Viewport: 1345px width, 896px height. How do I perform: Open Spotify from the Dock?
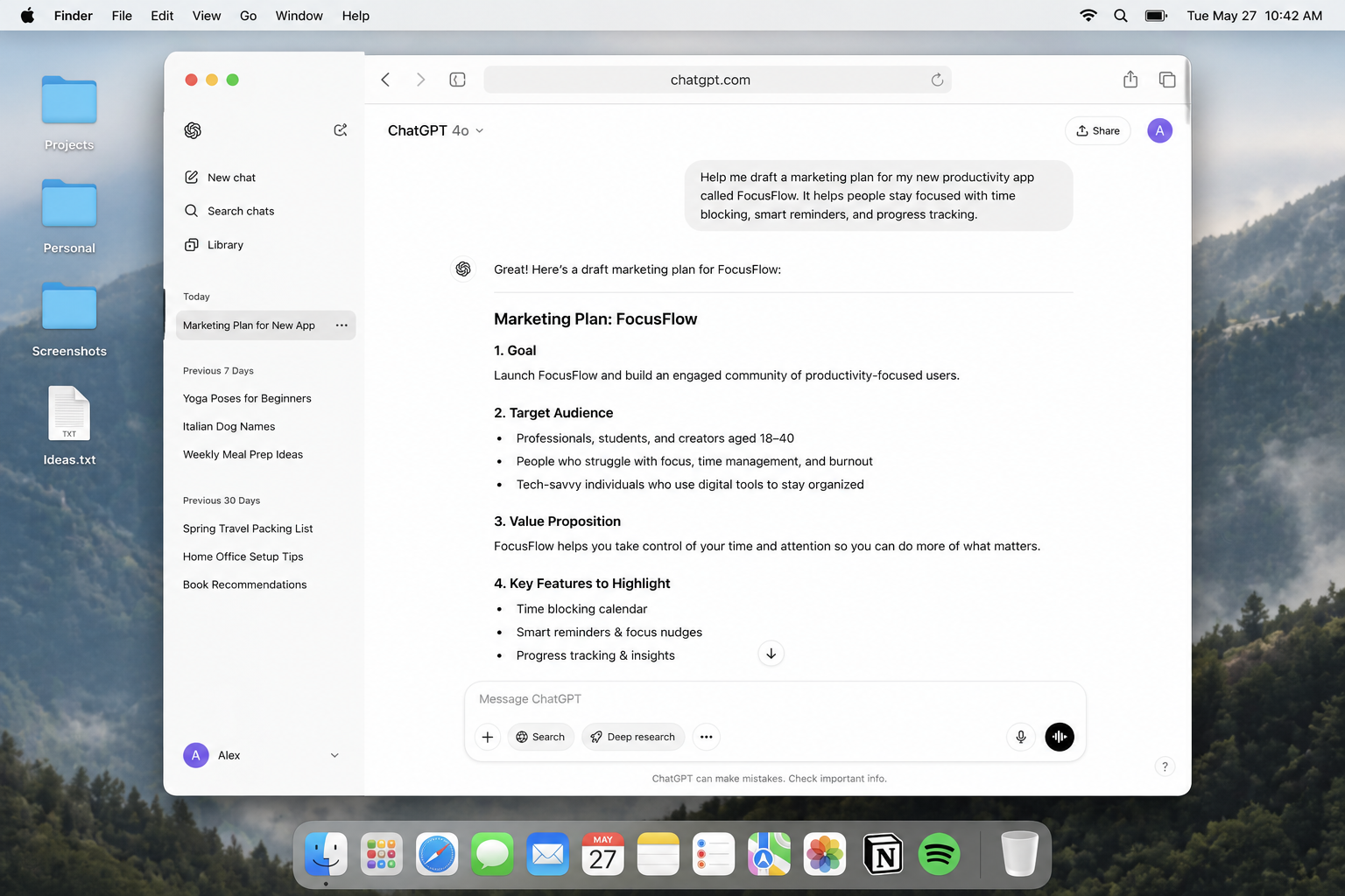[x=939, y=854]
